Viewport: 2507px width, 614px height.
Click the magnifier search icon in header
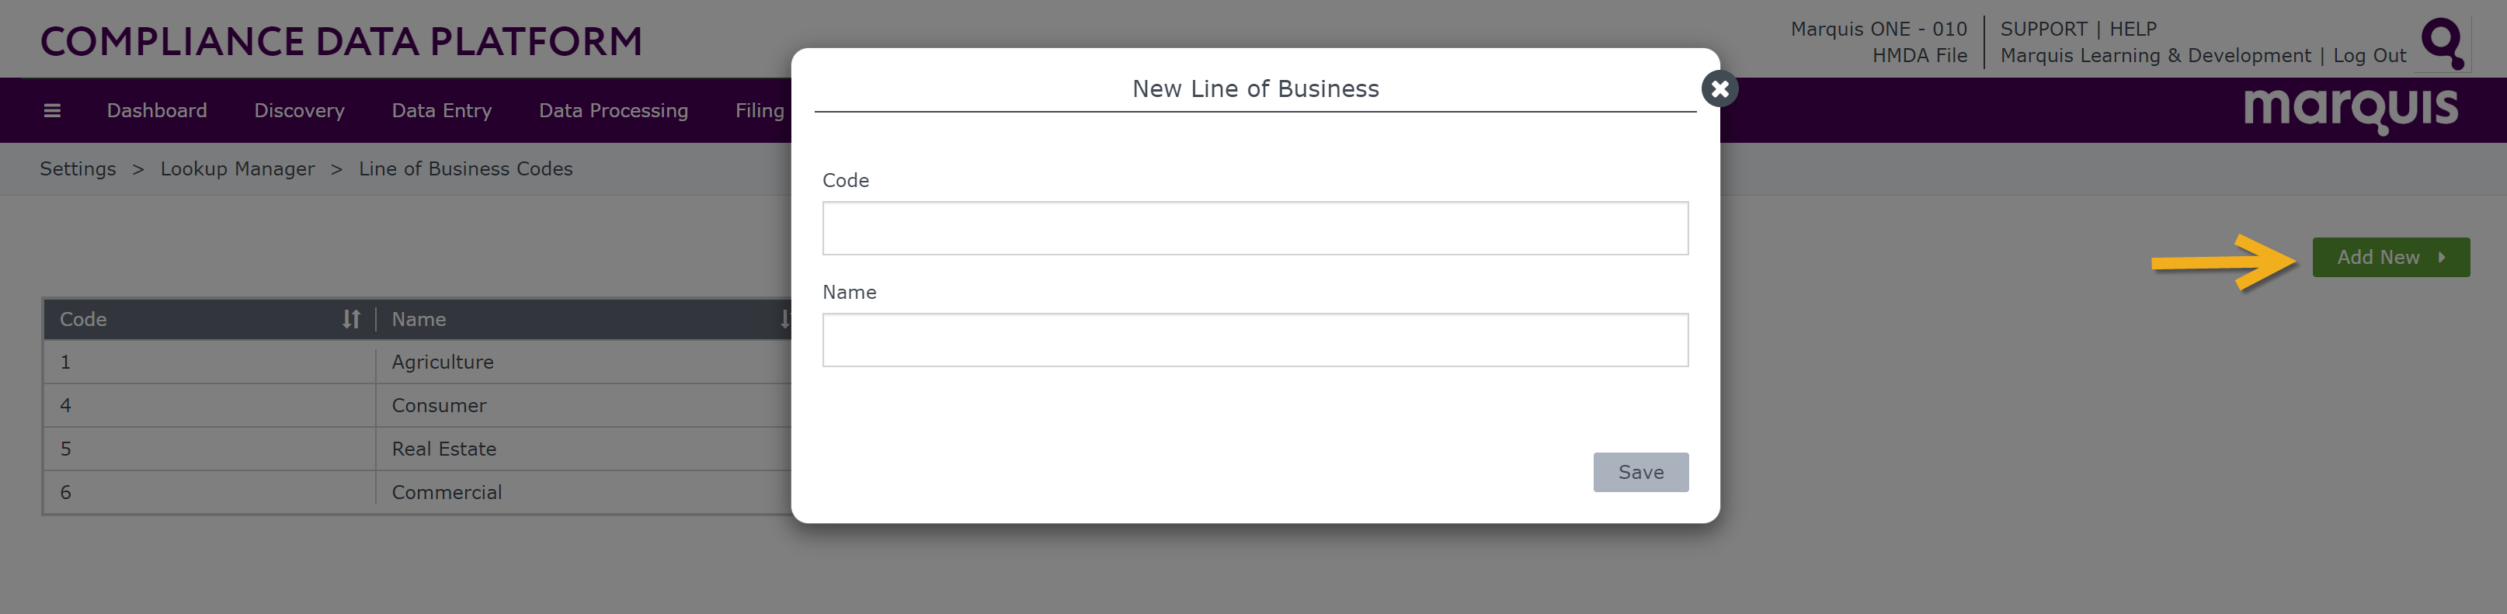(x=2443, y=43)
